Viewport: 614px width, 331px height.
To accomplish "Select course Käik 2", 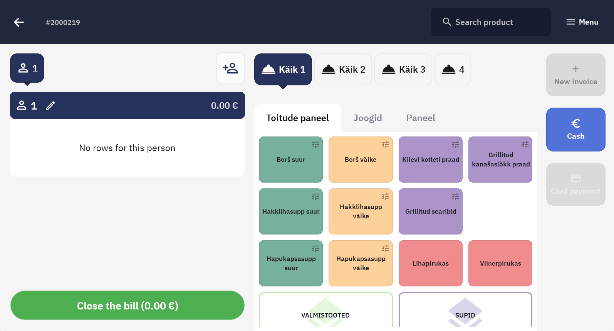I will pyautogui.click(x=343, y=70).
